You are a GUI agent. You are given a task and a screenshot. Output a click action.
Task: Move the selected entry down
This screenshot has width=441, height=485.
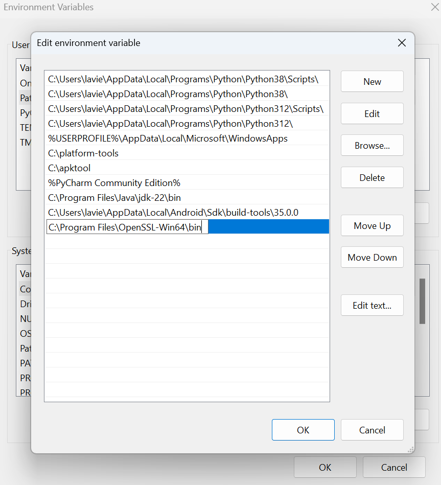(372, 257)
